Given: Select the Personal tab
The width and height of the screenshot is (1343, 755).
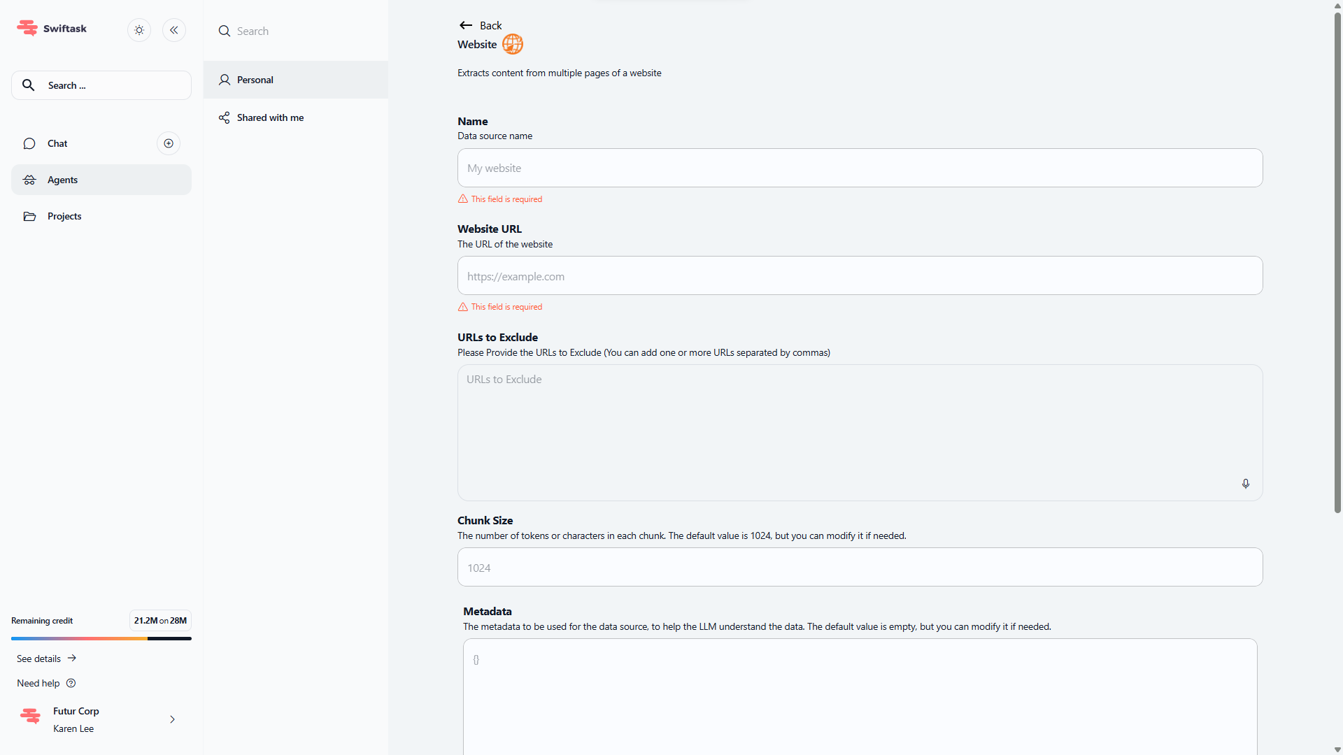Looking at the screenshot, I should [x=255, y=80].
